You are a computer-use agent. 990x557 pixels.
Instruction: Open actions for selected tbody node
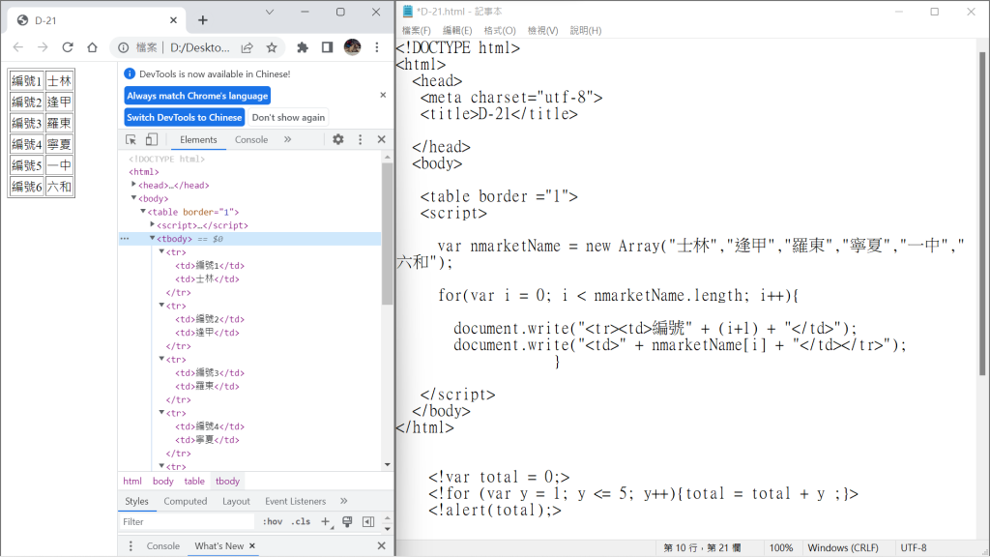[x=125, y=239]
